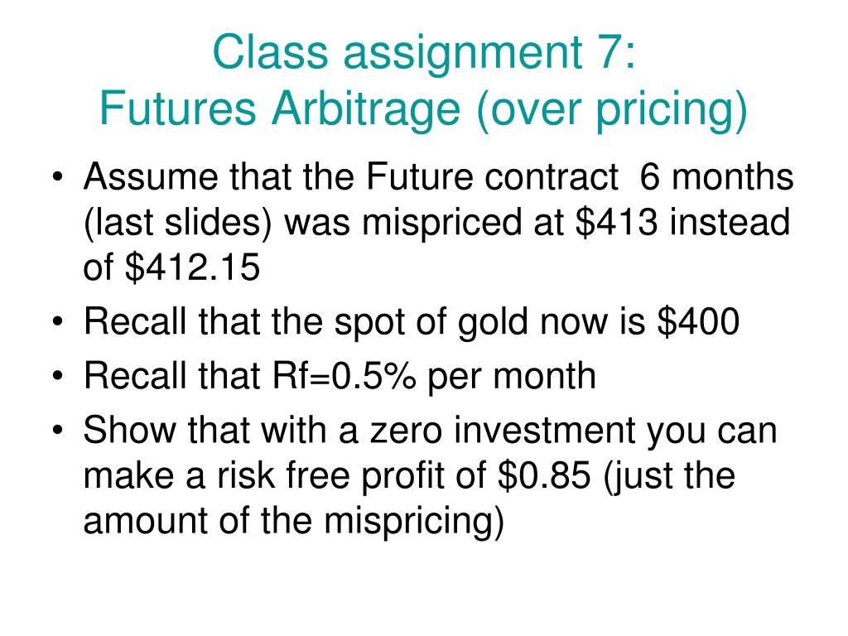Click the words "per month"
848x636 pixels.
[x=511, y=377]
